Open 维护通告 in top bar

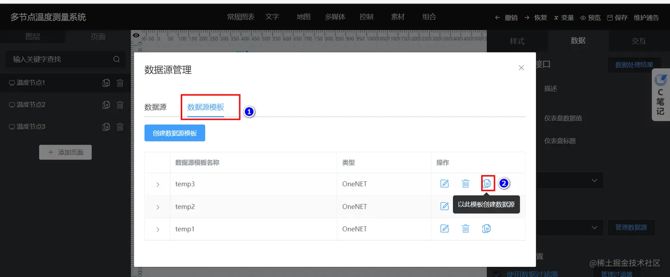click(647, 18)
